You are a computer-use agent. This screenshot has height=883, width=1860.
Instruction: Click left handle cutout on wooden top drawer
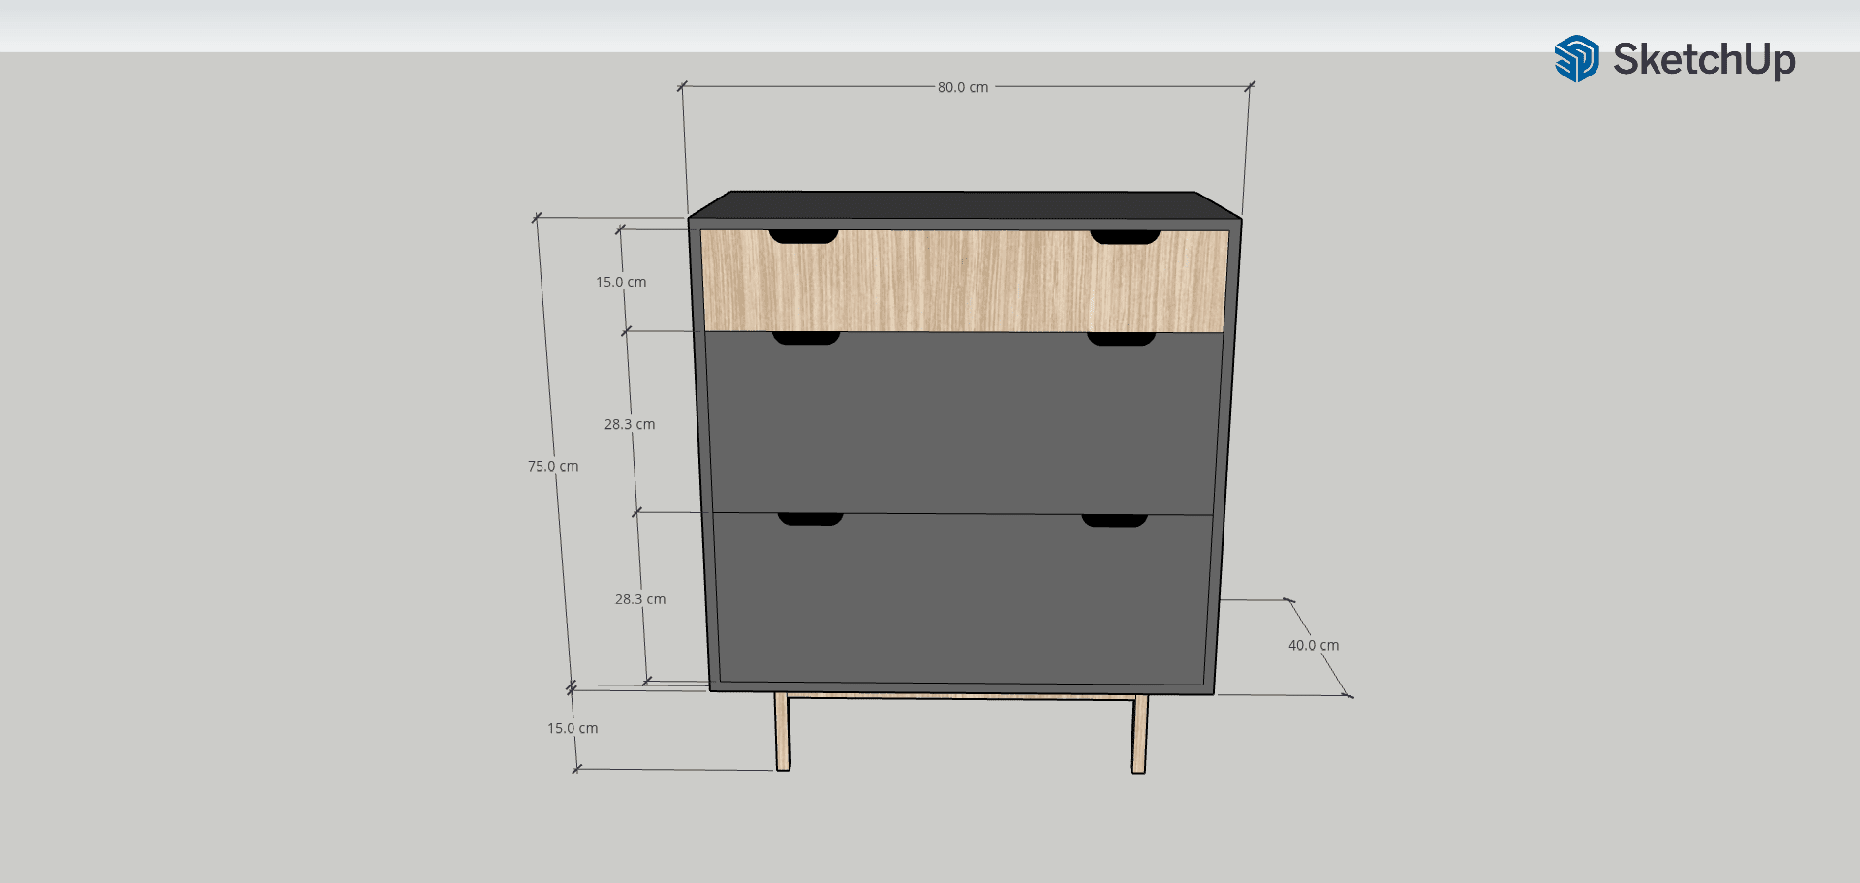coord(803,236)
